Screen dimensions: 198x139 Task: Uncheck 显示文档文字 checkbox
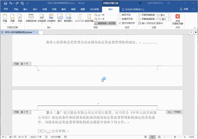click(x=120, y=23)
